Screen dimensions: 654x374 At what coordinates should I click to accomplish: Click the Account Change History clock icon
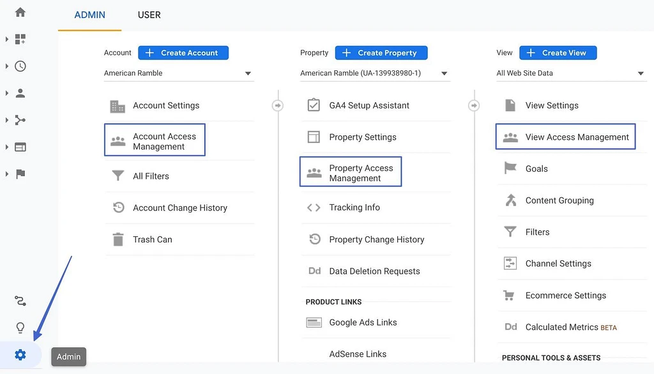118,207
